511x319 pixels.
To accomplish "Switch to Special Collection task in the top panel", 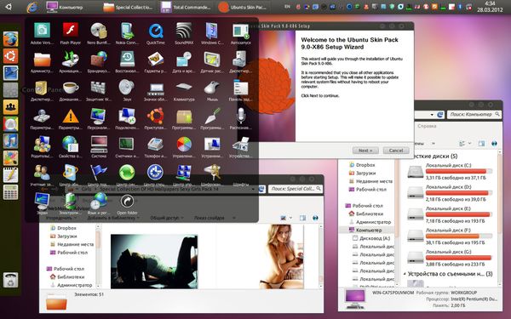I will point(128,7).
